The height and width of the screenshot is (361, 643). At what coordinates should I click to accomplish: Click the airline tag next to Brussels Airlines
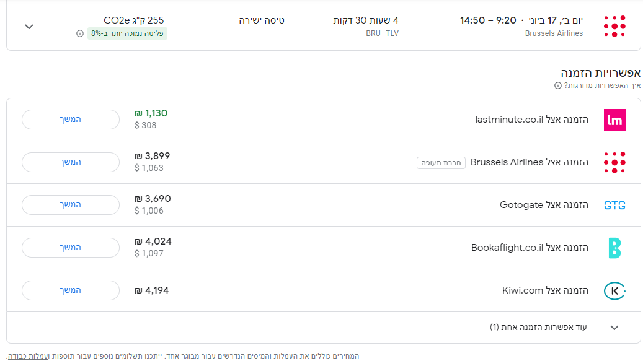coord(441,163)
